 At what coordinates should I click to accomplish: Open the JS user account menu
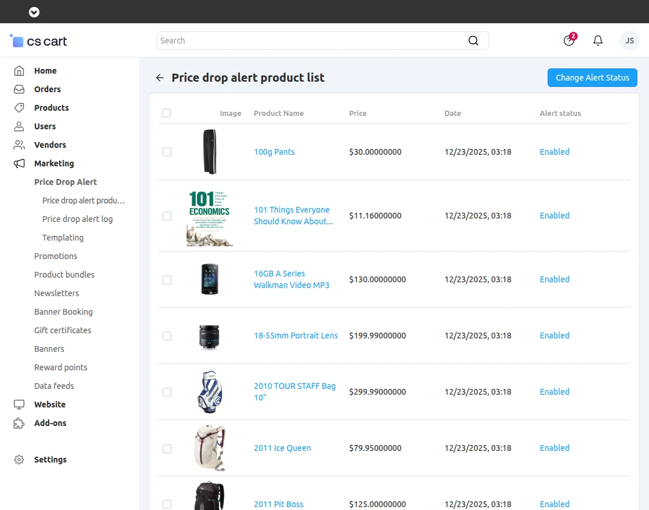(x=629, y=41)
